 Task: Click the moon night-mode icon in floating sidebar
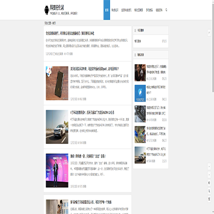point(209,182)
